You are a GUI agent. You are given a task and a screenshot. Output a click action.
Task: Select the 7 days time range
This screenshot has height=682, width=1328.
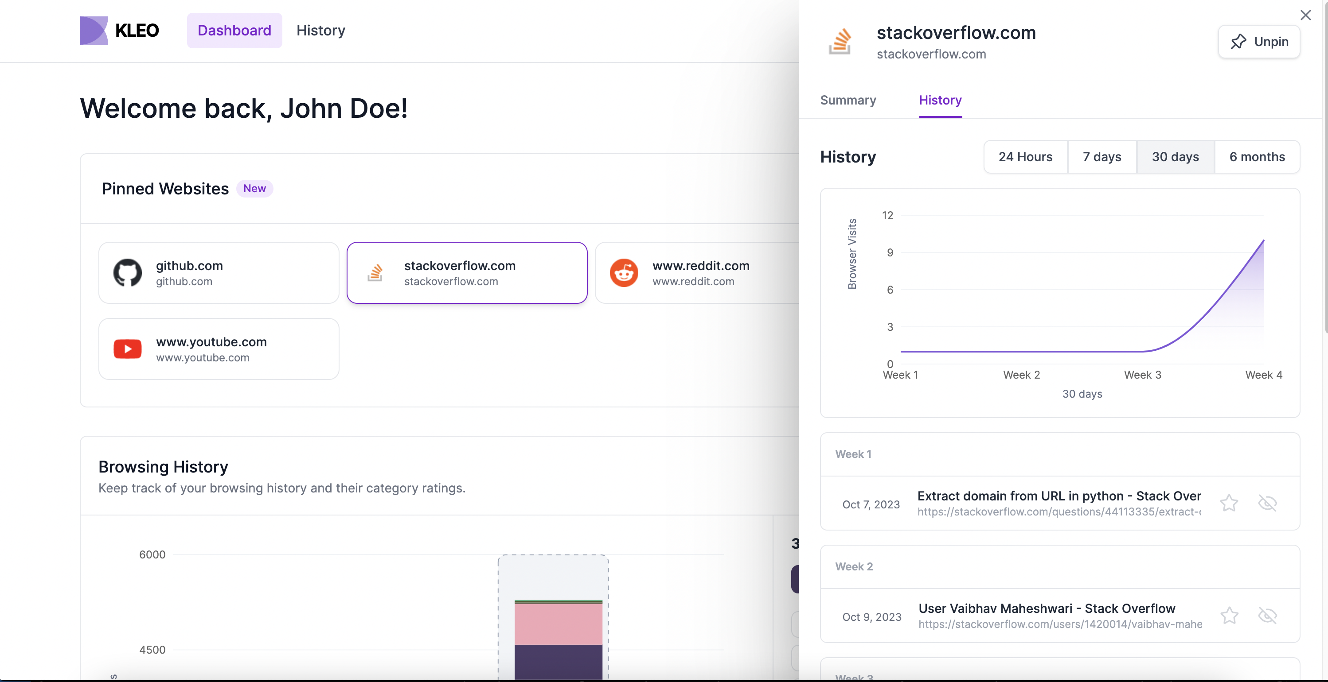point(1101,157)
